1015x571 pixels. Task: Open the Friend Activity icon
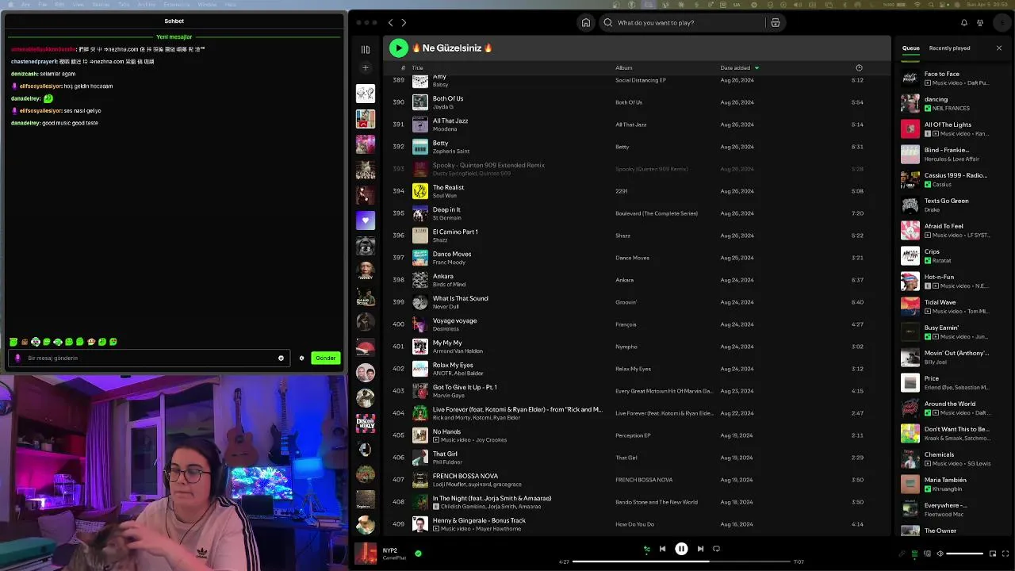981,22
